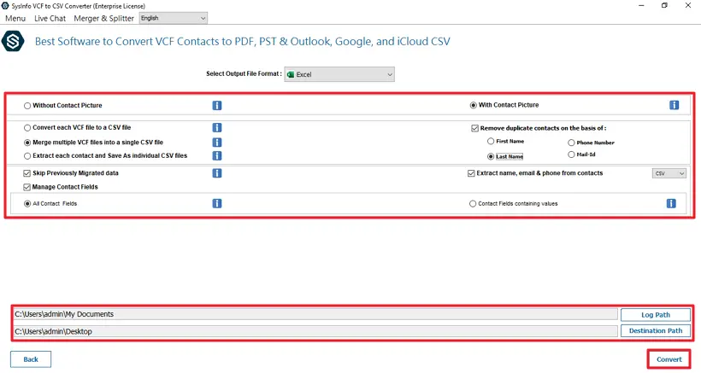Open Merger & Splitter menu item
Viewport: 701px width, 373px height.
pos(103,18)
